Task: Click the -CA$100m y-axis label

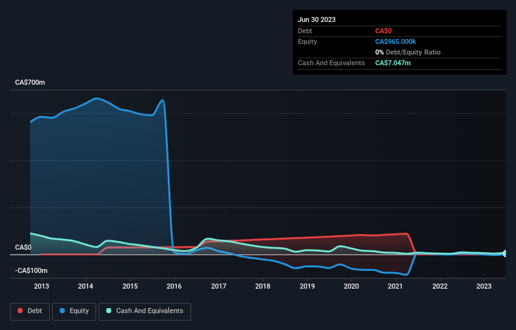Action: tap(31, 270)
